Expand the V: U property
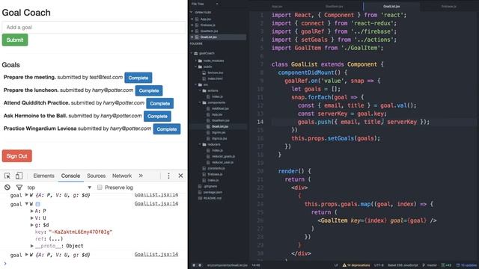Viewport: 479px width, 269px height. [31, 217]
